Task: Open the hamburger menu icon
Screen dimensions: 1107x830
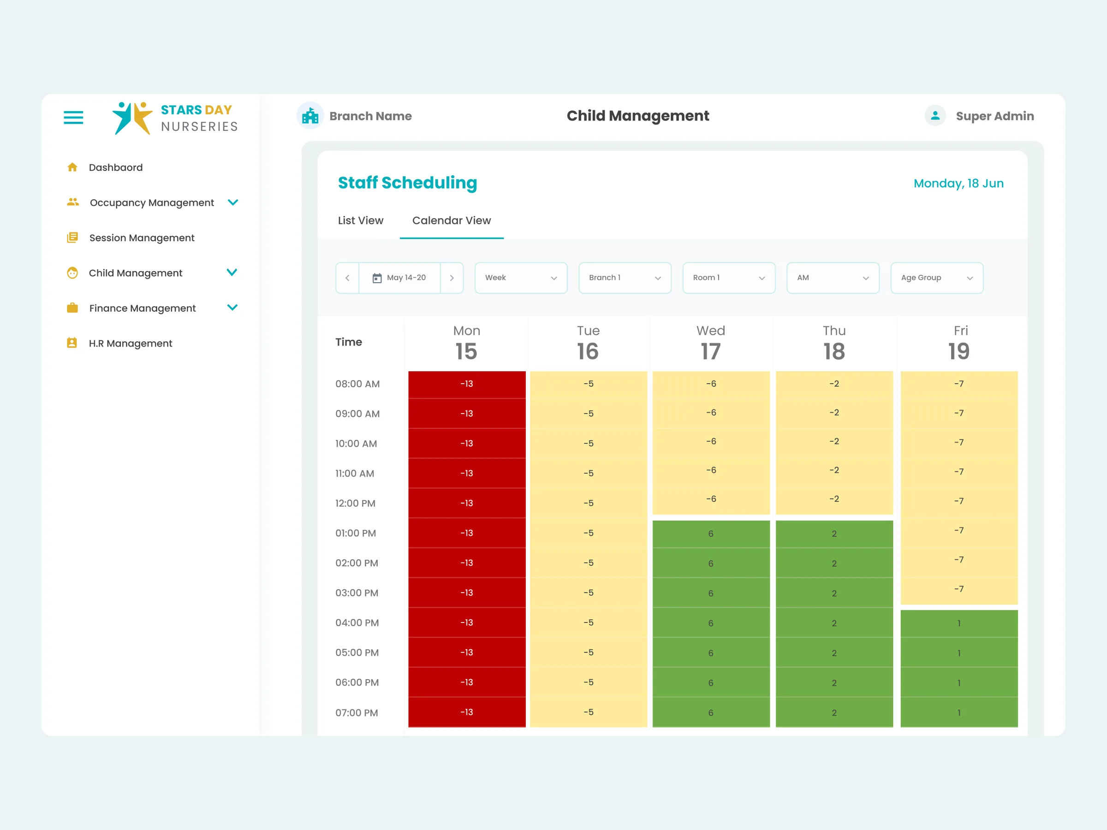Action: pyautogui.click(x=73, y=118)
